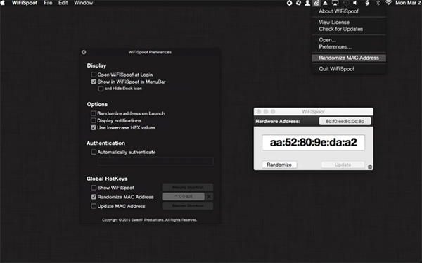The width and height of the screenshot is (422, 263).
Task: Click the Global HotKeys section heading
Action: 107,179
